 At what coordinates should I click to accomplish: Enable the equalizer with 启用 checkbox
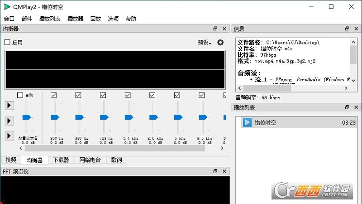7,42
